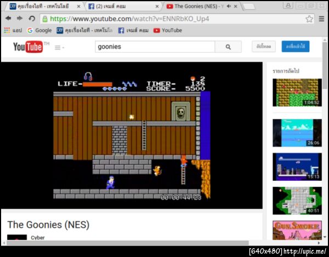Open the Google bookmark
The image size is (329, 257).
39,30
